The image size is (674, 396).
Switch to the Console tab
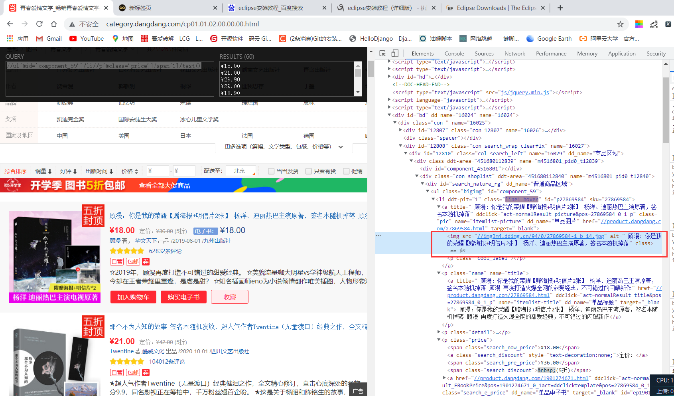(x=454, y=53)
